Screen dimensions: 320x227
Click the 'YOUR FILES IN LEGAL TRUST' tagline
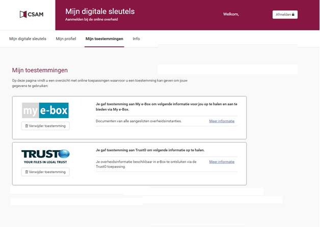click(x=45, y=162)
